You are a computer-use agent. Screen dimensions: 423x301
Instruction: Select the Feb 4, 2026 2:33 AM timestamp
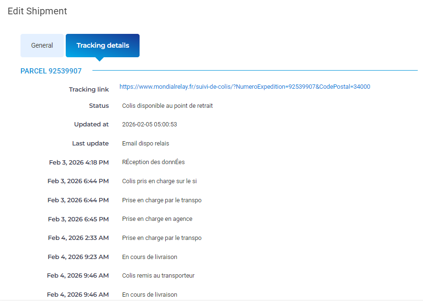point(78,238)
